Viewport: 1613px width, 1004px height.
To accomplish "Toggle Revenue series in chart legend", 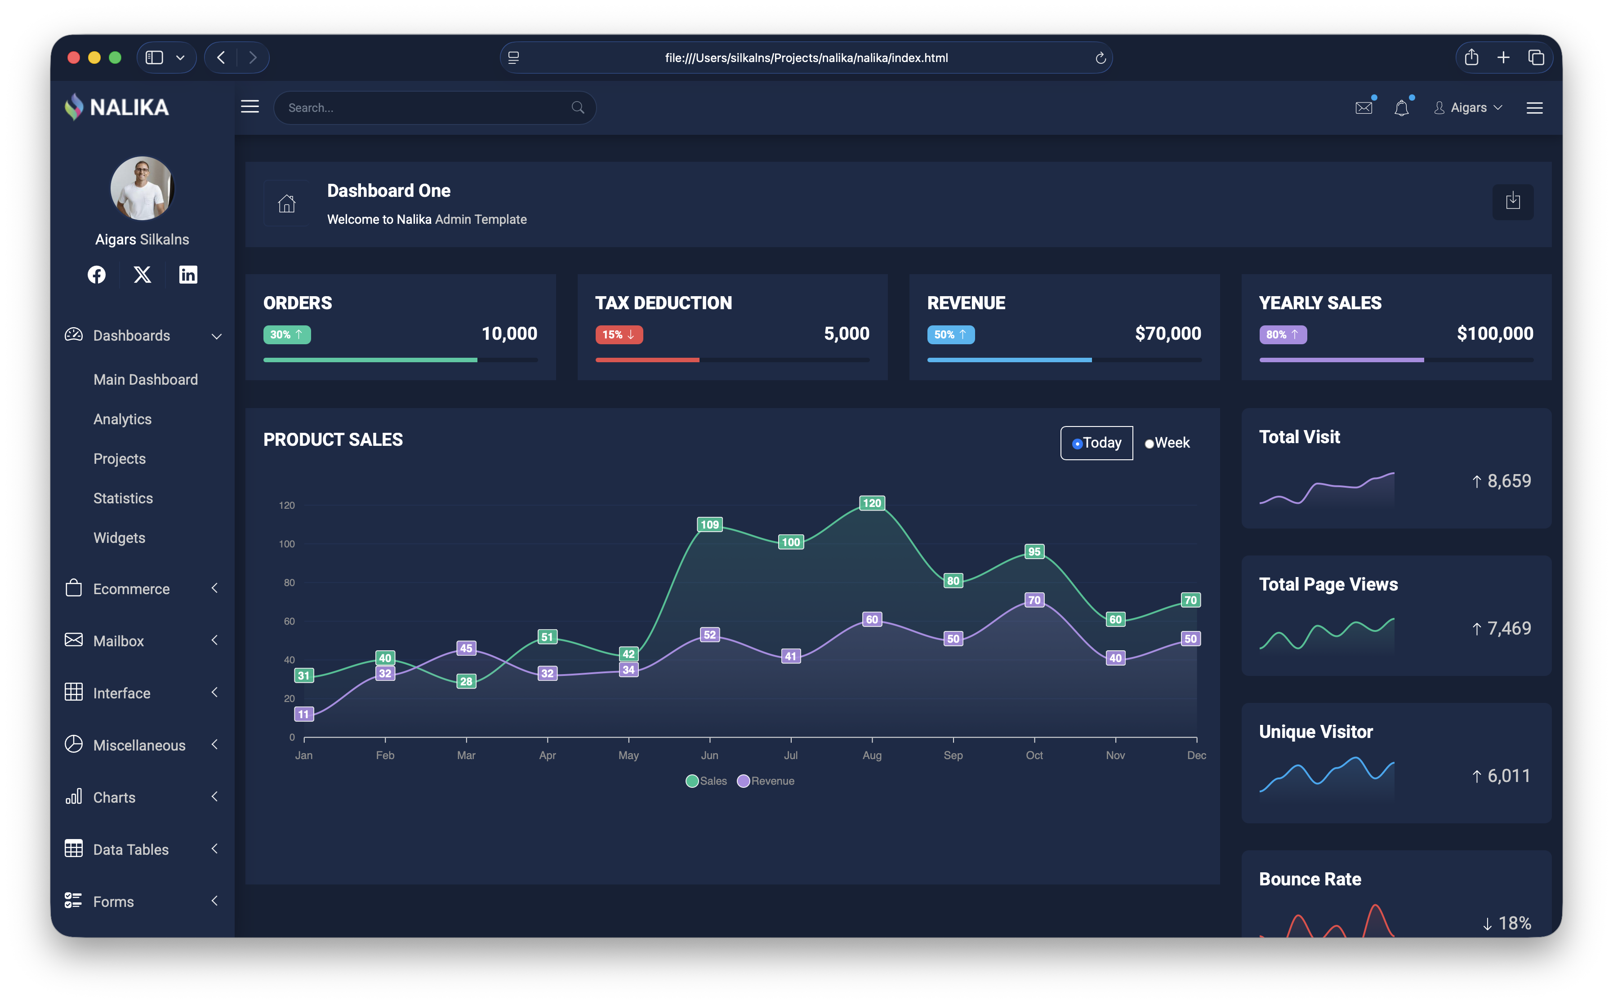I will point(765,781).
